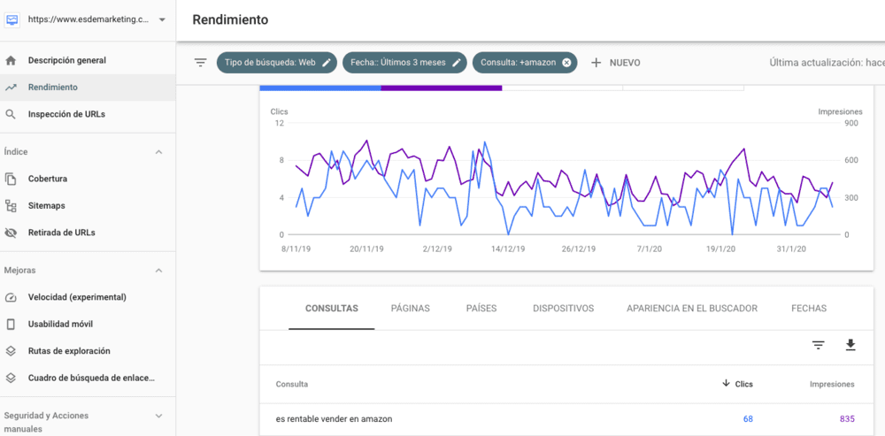
Task: Edit the Fecha: Últimos 3 meses pencil icon
Action: 457,63
